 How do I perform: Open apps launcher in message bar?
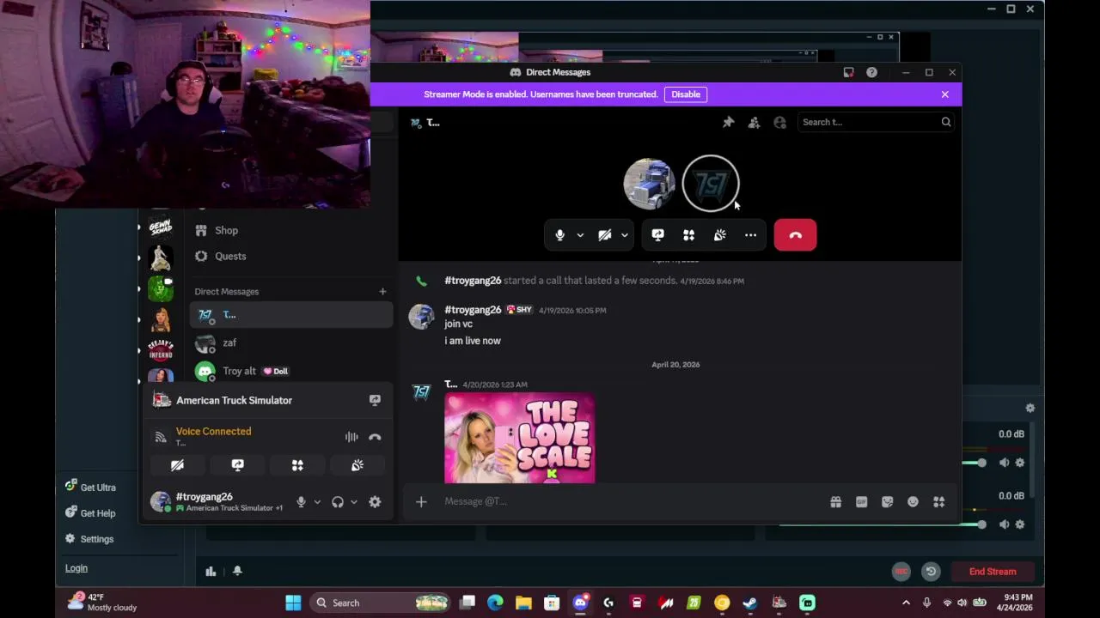pyautogui.click(x=938, y=502)
